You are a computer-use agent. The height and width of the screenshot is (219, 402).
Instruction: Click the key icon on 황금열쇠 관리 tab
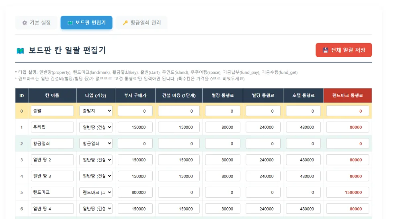pyautogui.click(x=125, y=23)
